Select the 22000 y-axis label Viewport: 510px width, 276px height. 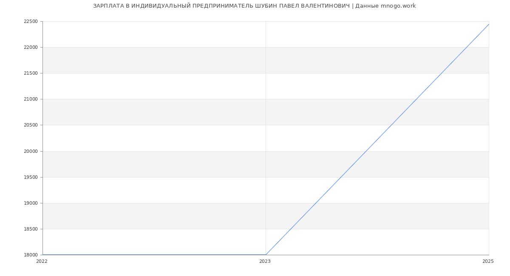[x=31, y=48]
